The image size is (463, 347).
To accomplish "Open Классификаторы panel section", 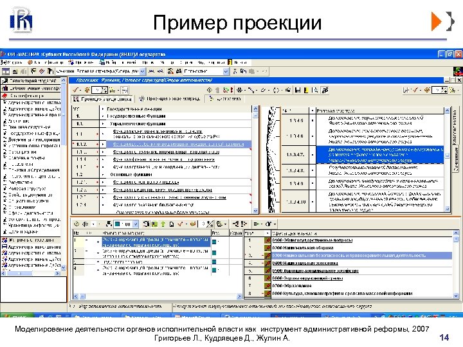I will click(x=31, y=96).
